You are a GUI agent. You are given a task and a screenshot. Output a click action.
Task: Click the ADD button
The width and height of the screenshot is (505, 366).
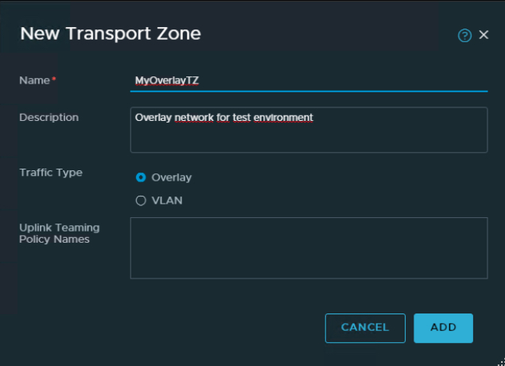pos(443,328)
